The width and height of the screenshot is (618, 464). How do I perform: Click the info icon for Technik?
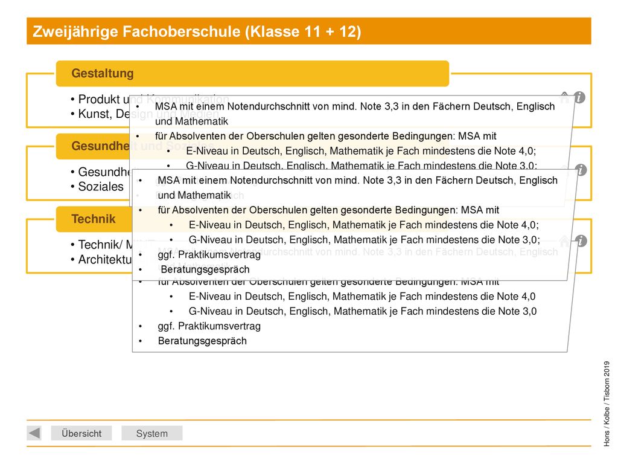click(x=581, y=240)
